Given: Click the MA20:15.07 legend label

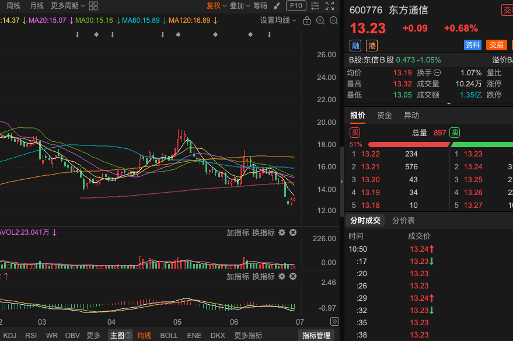Looking at the screenshot, I should (47, 20).
